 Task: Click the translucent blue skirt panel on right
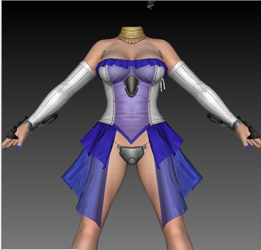point(180,180)
